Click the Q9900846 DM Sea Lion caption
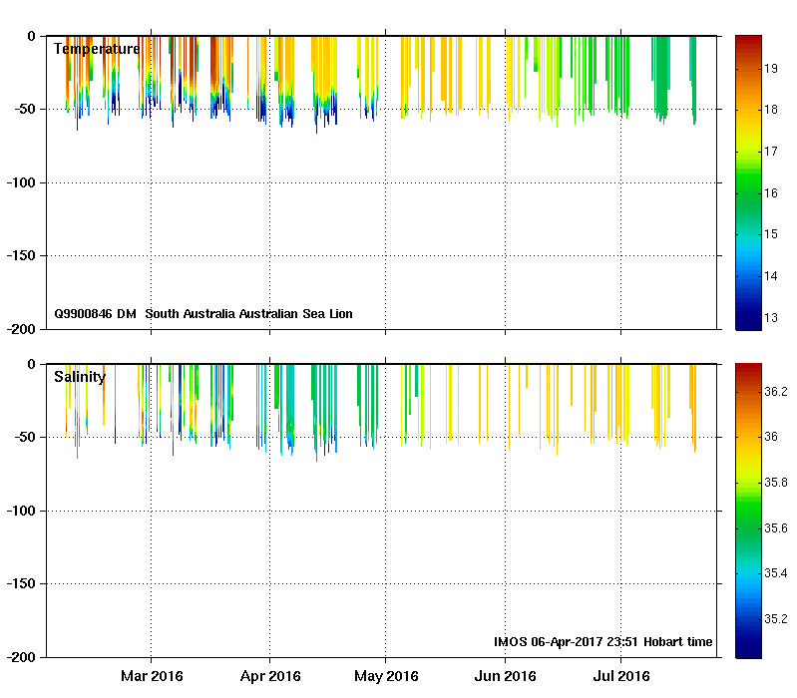The height and width of the screenshot is (698, 797). tap(202, 314)
